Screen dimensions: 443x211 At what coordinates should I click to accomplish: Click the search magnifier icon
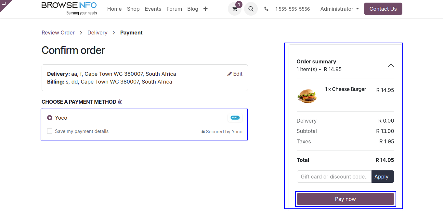[x=251, y=9]
